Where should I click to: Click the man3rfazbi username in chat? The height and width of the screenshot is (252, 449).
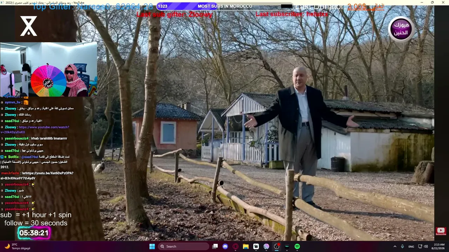pyautogui.click(x=10, y=173)
